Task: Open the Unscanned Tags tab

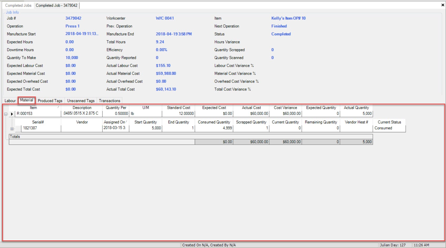Action: coord(81,101)
